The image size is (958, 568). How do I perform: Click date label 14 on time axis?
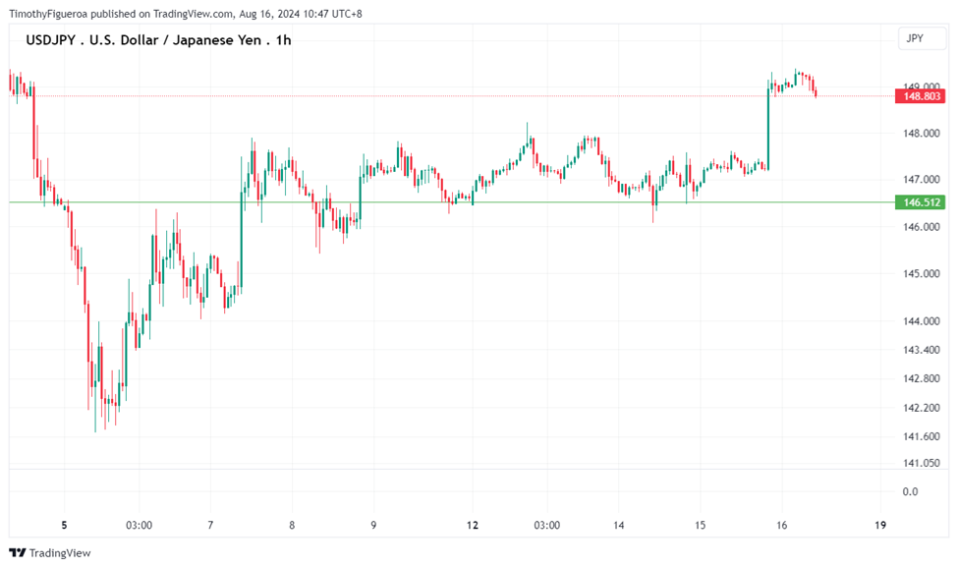[x=618, y=525]
